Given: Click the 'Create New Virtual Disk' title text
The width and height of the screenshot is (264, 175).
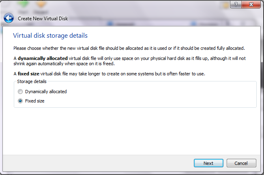Looking at the screenshot, I should 43,19.
